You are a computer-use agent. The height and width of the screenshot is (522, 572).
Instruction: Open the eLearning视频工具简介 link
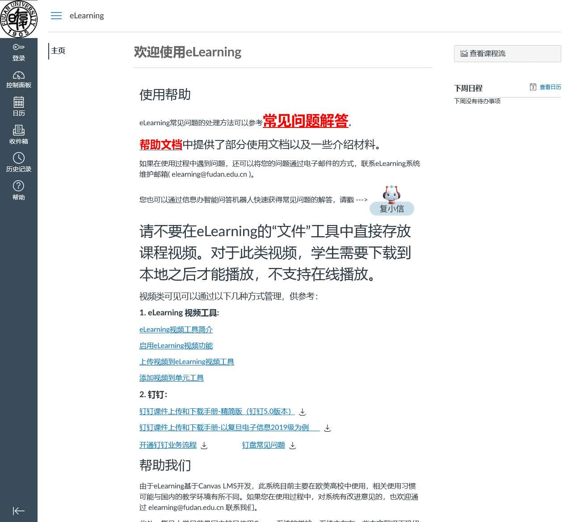coord(176,329)
